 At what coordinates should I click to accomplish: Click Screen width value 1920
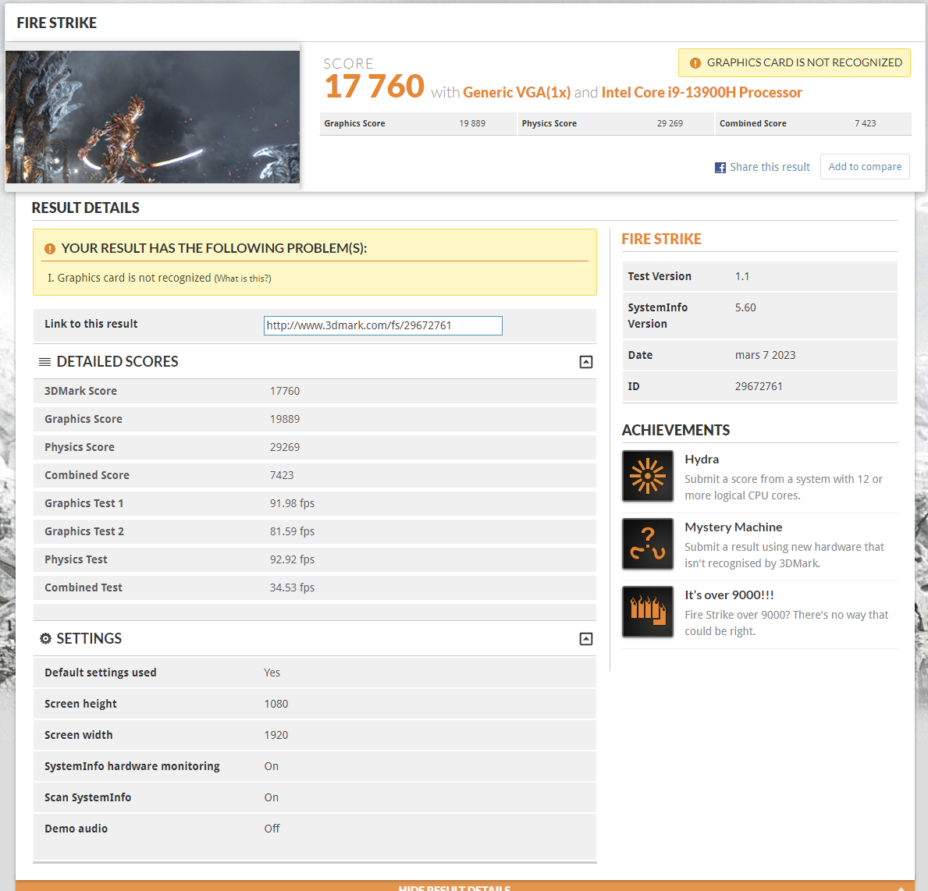276,735
